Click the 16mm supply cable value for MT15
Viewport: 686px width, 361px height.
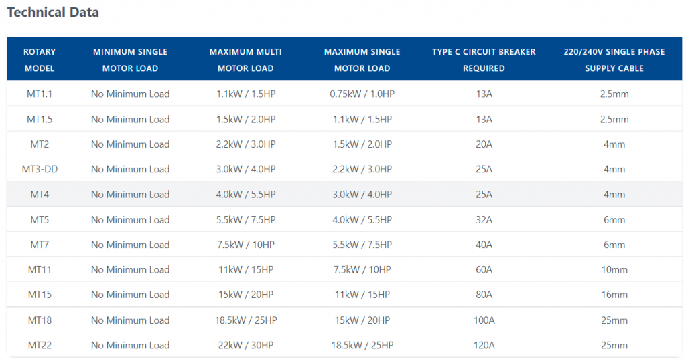614,295
